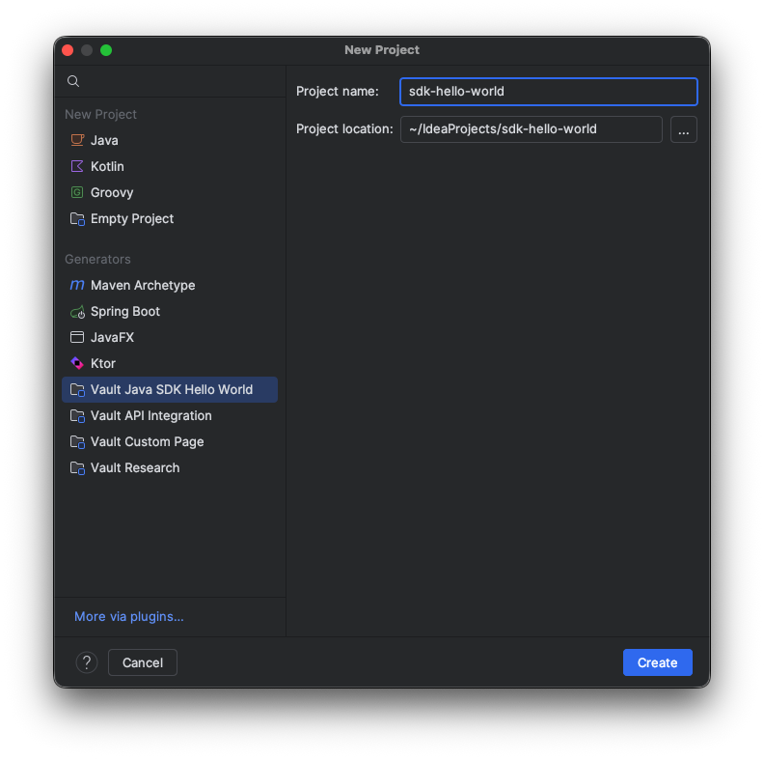
Task: Click the Create button
Action: [x=657, y=662]
